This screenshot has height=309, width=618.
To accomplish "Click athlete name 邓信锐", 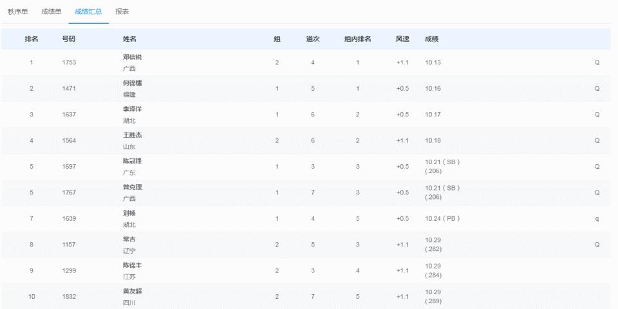I will coord(132,57).
